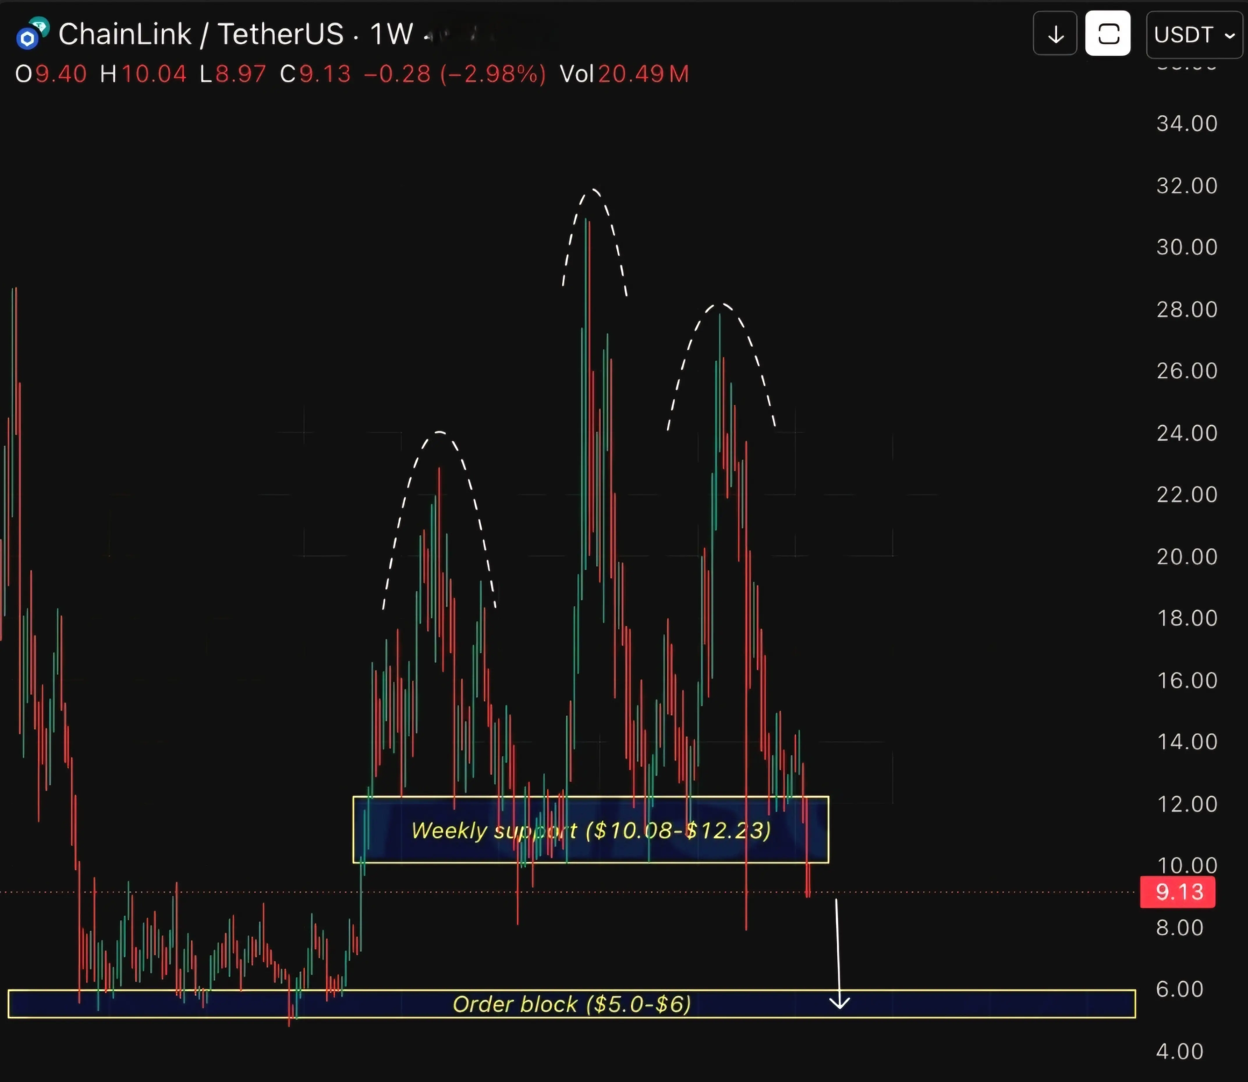
Task: Toggle the white fullscreen frame button
Action: pos(1107,34)
